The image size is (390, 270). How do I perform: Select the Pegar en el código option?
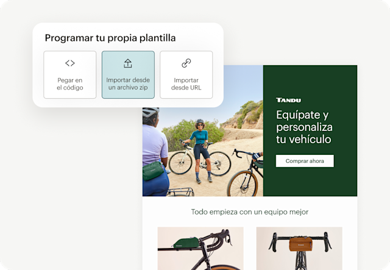pyautogui.click(x=70, y=74)
